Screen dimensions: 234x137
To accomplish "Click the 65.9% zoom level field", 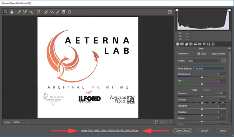I will 16,122.
